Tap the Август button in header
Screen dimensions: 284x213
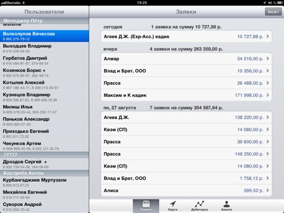[273, 12]
